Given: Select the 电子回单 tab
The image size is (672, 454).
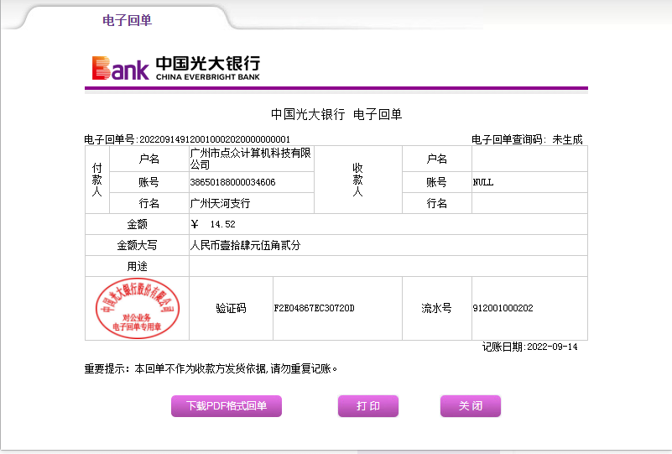Looking at the screenshot, I should coord(127,20).
